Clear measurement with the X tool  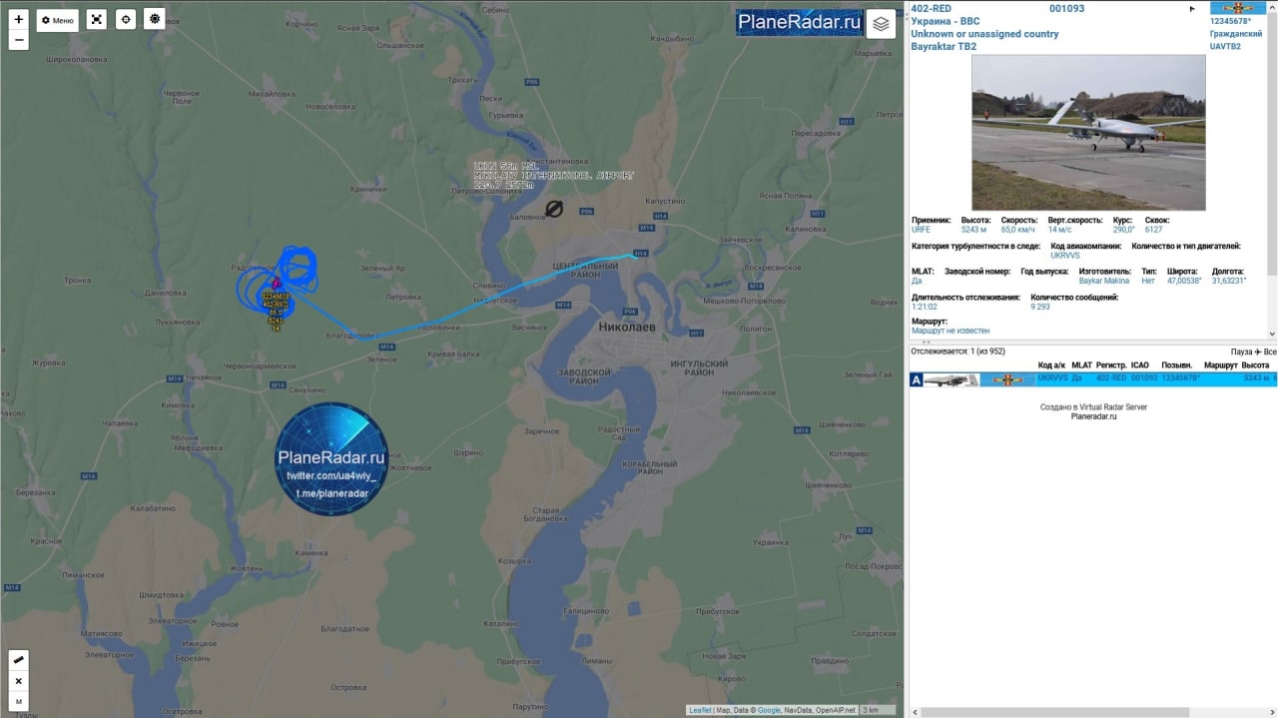tap(19, 681)
